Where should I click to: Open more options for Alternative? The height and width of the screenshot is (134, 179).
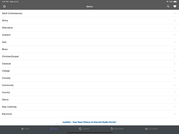pyautogui.click(x=175, y=28)
